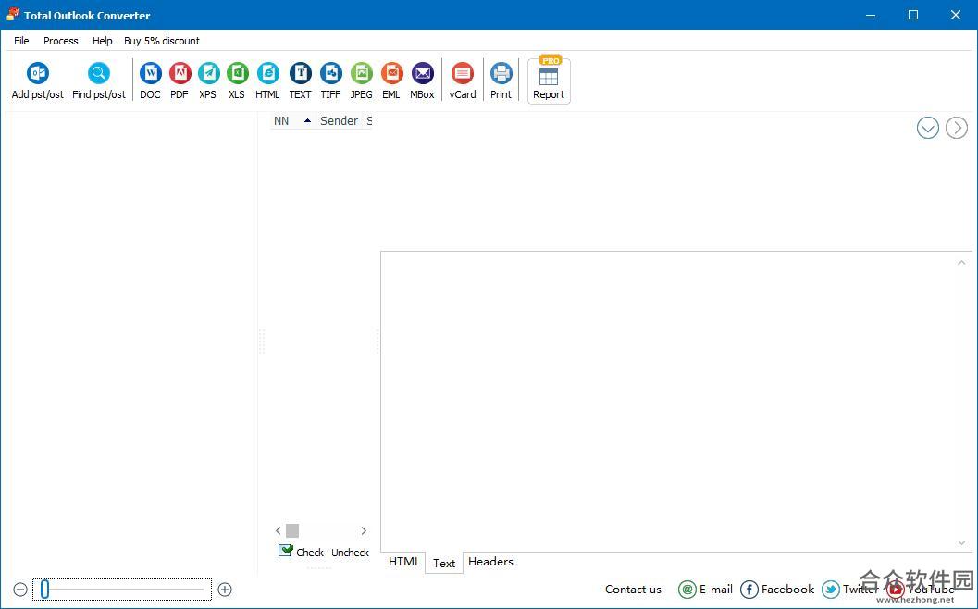The height and width of the screenshot is (609, 978).
Task: Convert emails to MBox icon
Action: 422,74
